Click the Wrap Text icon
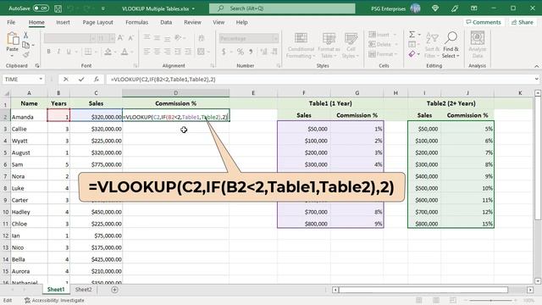This screenshot has height=305, width=542. pyautogui.click(x=202, y=38)
